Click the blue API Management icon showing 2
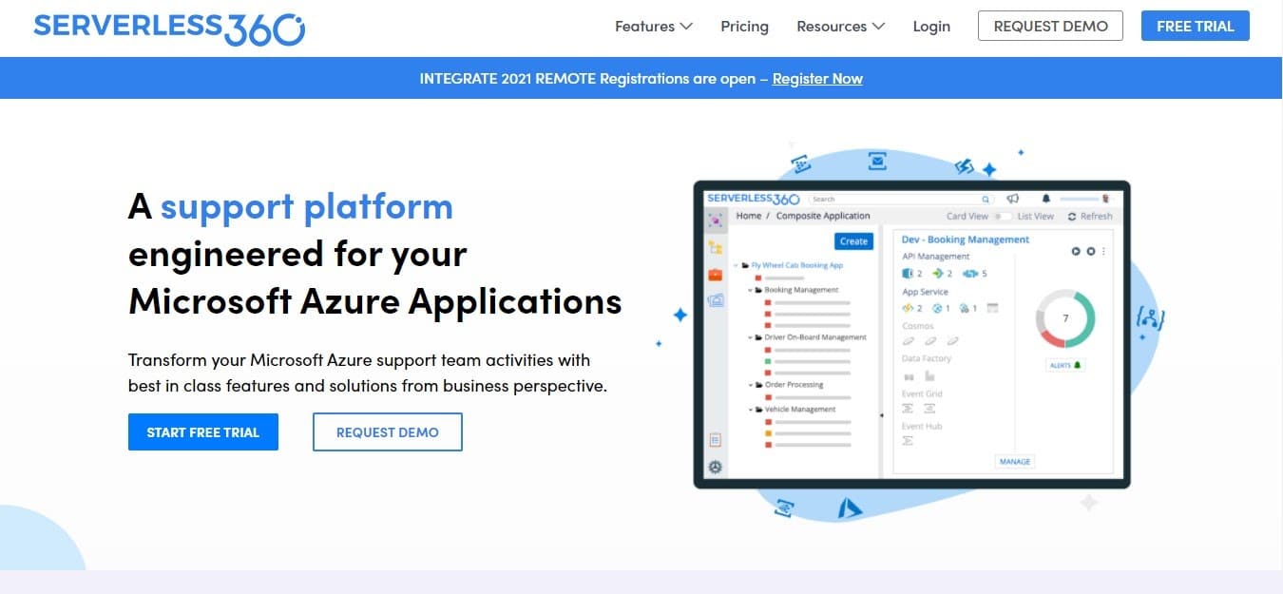 908,274
